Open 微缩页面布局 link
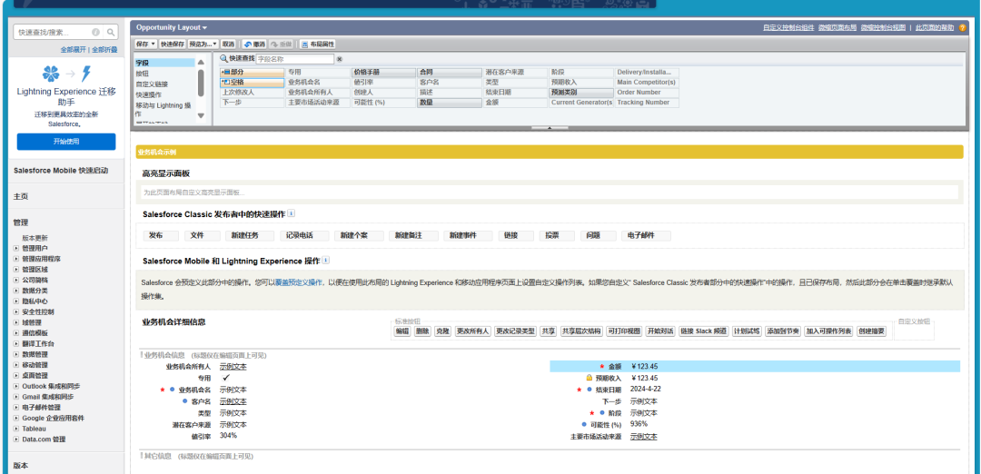This screenshot has width=981, height=474. pyautogui.click(x=837, y=27)
